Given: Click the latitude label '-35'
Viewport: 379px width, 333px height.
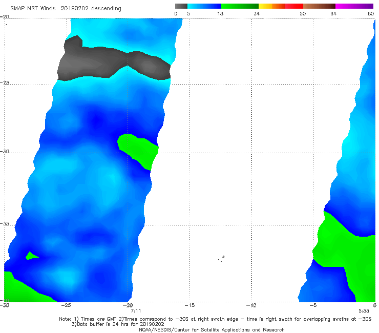Looking at the screenshot, I should click(x=5, y=224).
